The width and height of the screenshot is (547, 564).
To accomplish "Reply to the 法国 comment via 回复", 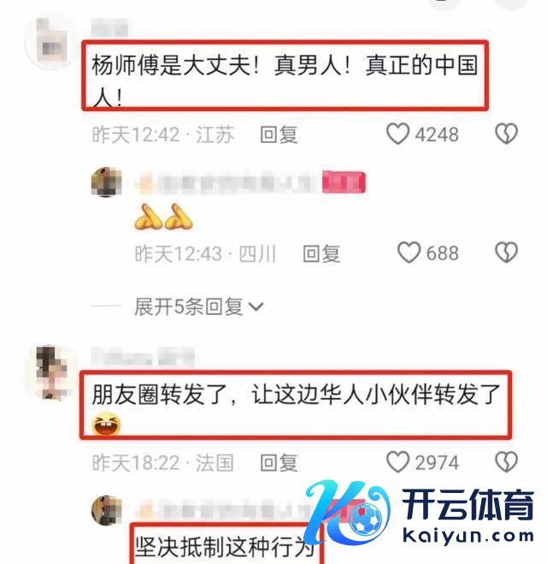I will tap(279, 462).
